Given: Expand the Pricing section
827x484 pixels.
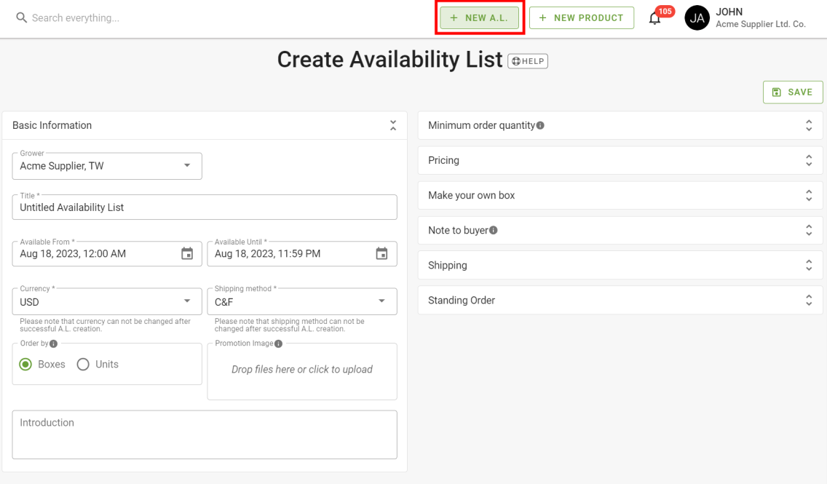Looking at the screenshot, I should point(809,160).
